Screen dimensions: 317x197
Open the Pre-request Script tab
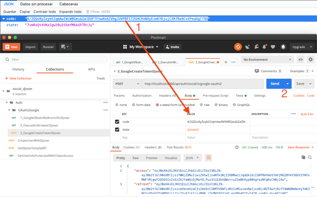click(x=215, y=96)
